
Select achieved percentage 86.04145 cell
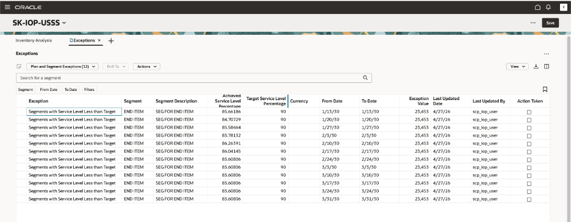point(226,151)
